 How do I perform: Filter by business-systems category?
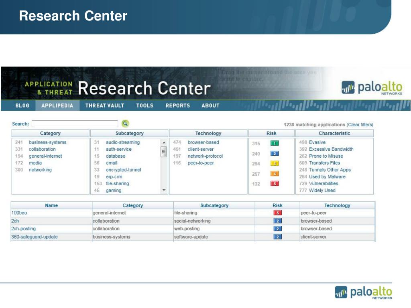(x=47, y=142)
